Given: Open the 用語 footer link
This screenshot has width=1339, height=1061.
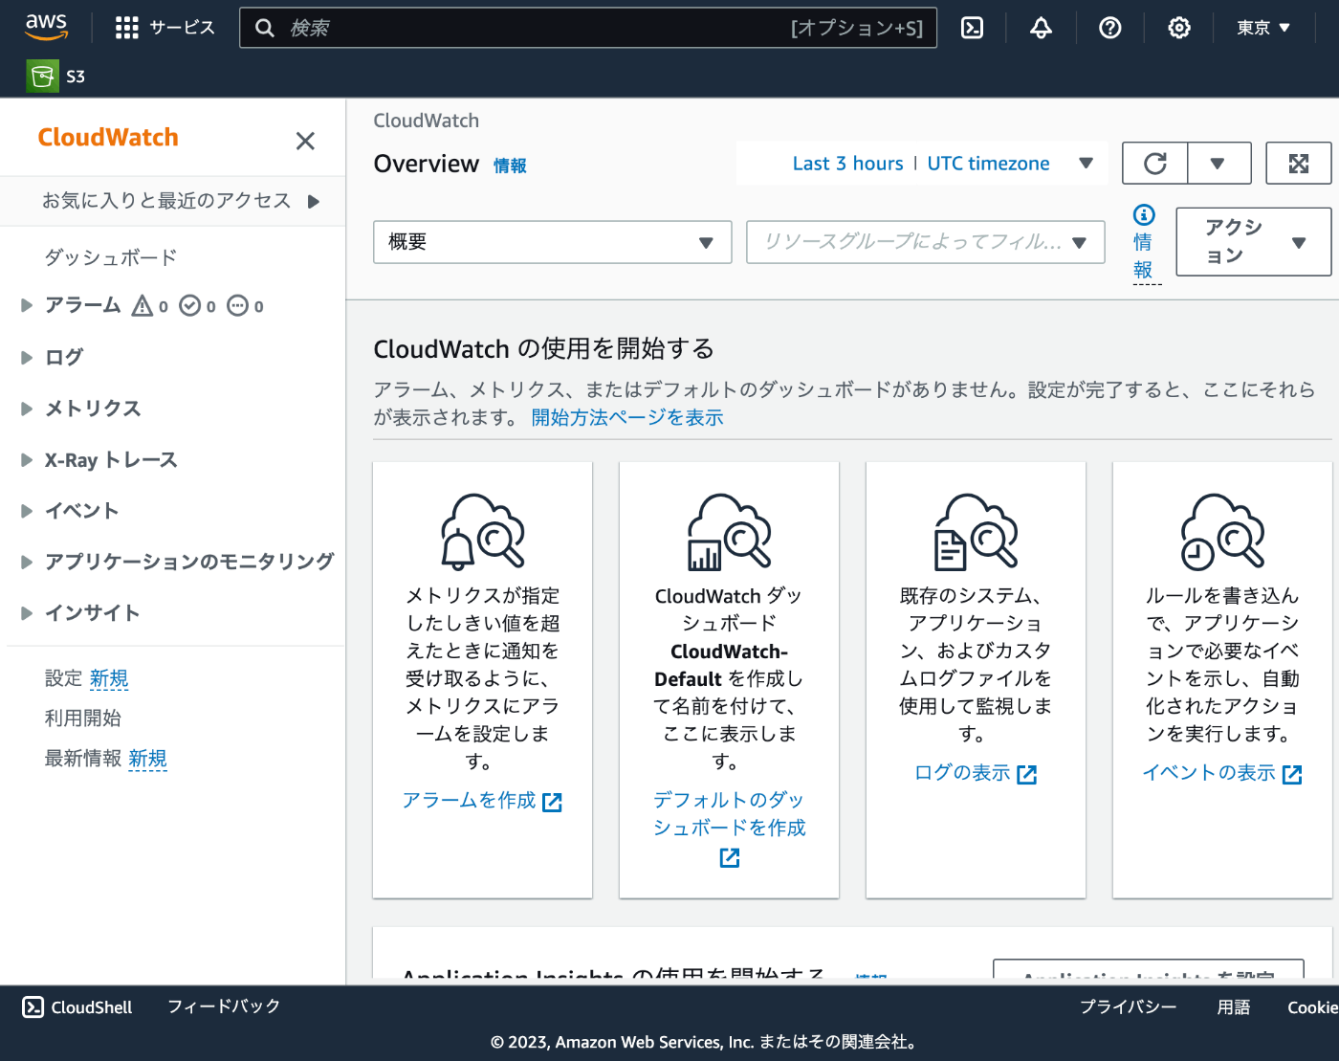Looking at the screenshot, I should coord(1234,1006).
